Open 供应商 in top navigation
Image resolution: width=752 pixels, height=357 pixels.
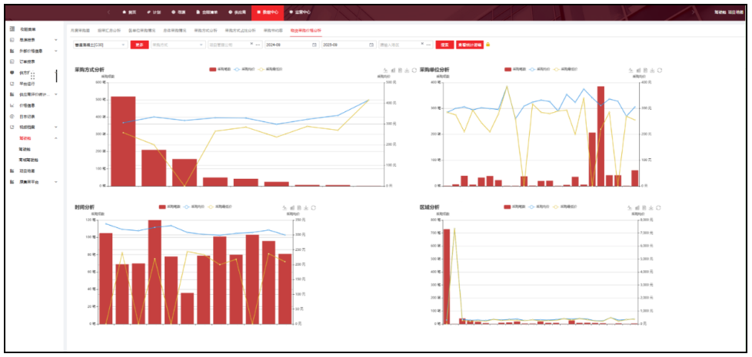pyautogui.click(x=237, y=12)
